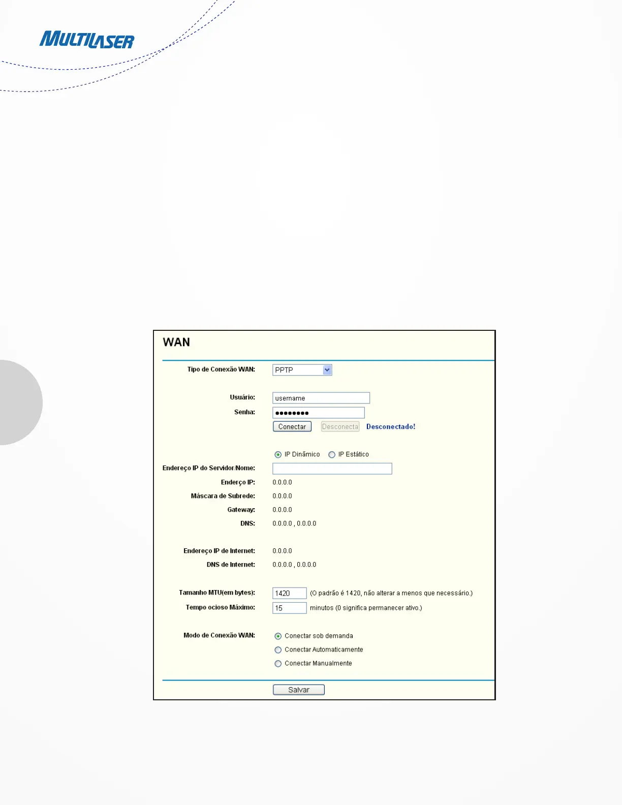The image size is (622, 805).
Task: Click the DNS de Internet: label
Action: 231,565
